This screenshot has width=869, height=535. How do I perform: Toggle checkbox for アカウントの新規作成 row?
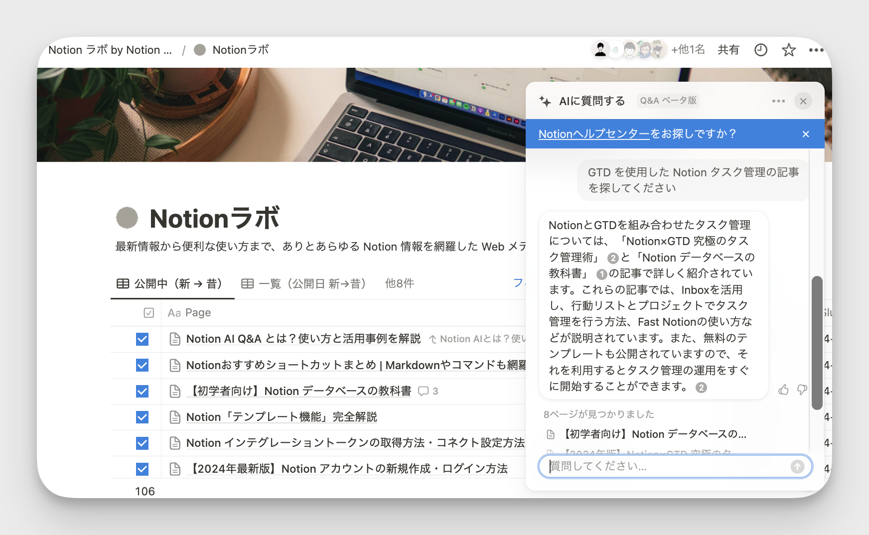tap(142, 469)
